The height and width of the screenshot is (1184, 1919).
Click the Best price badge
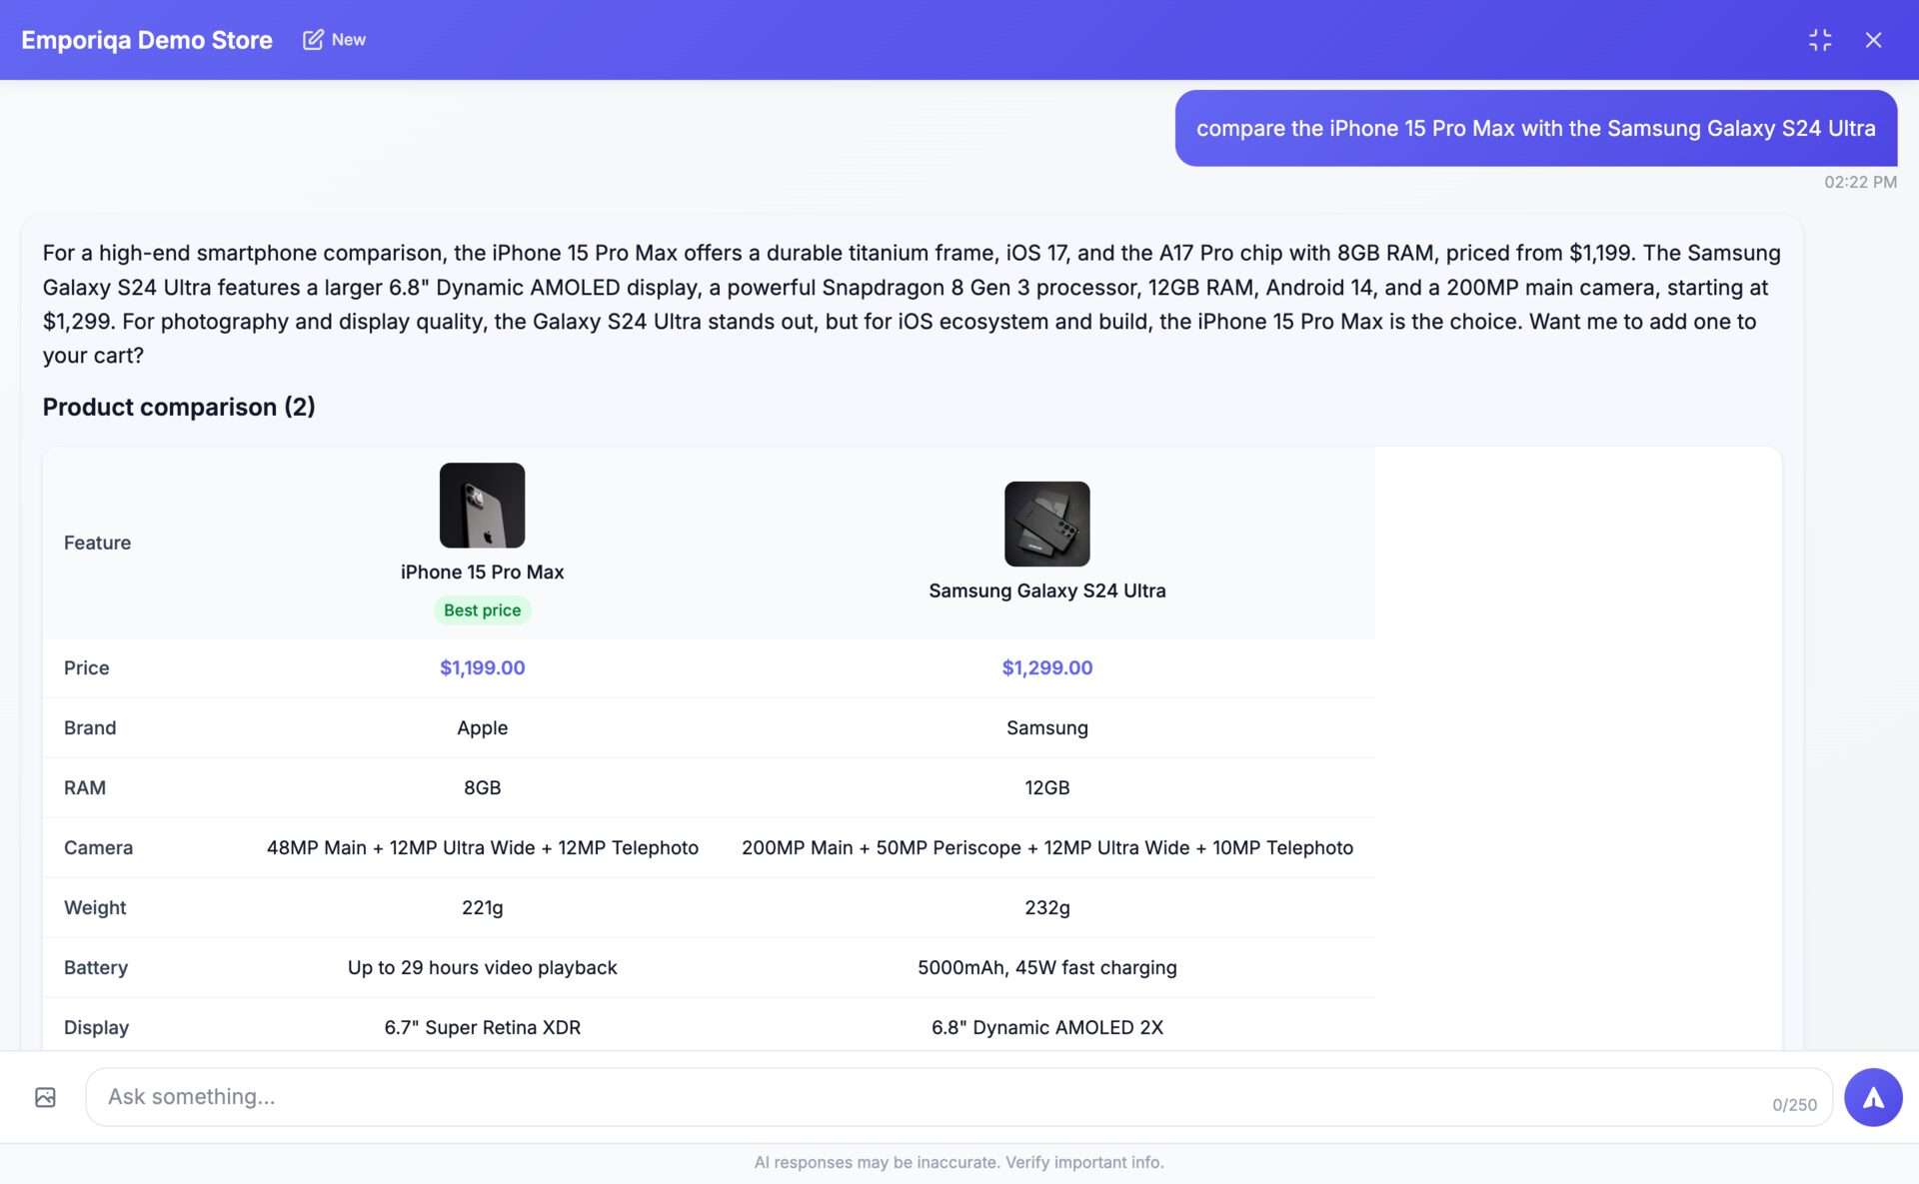[x=482, y=610]
